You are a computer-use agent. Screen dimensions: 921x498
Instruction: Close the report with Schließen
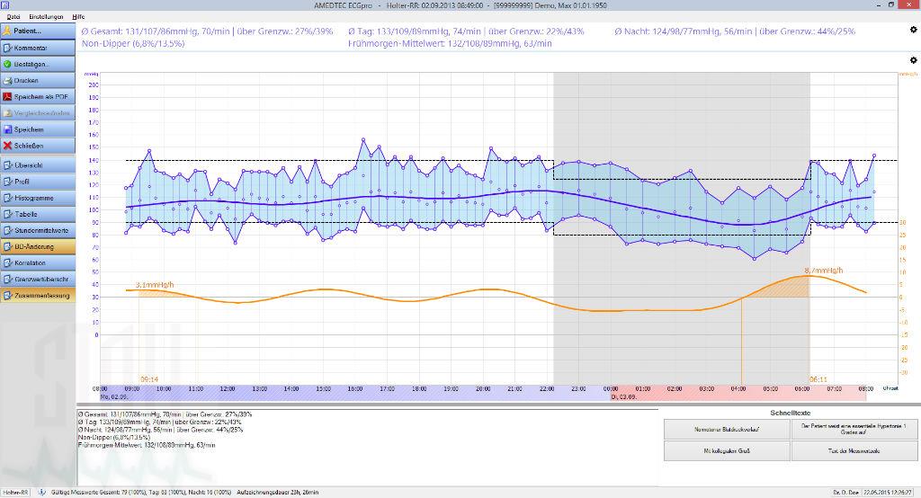[x=36, y=146]
